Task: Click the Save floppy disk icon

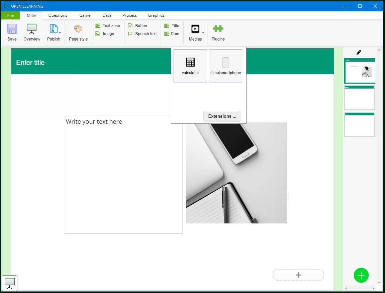Action: pyautogui.click(x=12, y=29)
